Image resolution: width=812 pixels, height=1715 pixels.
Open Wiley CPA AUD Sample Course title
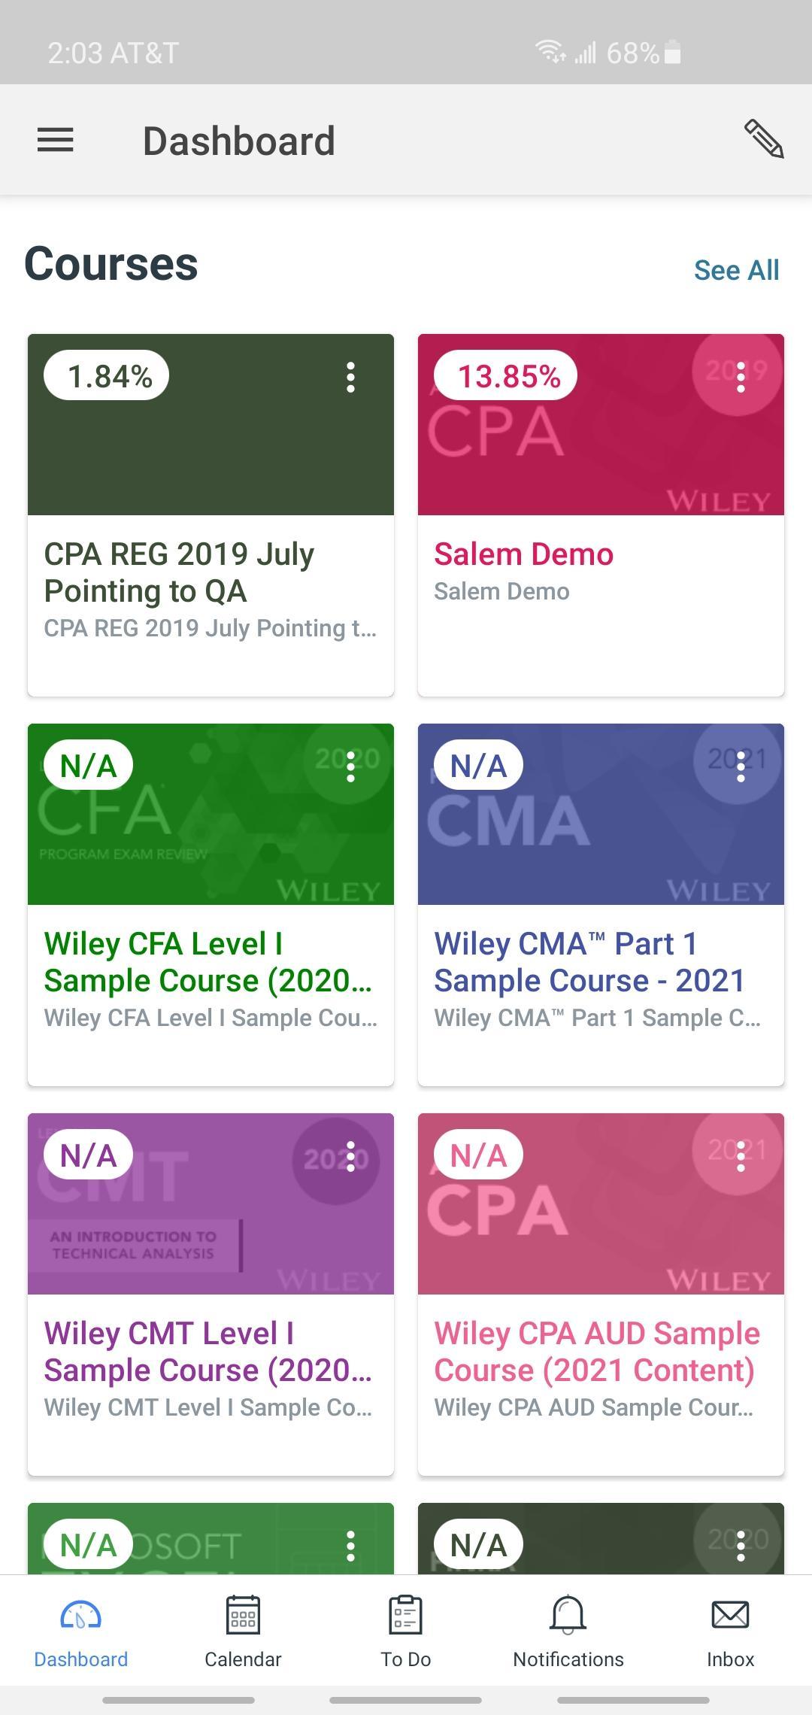(597, 1352)
